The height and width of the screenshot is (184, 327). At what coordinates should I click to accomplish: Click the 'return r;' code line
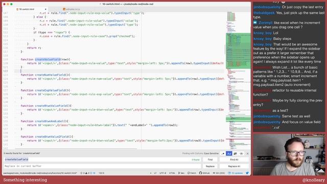pos(34,48)
